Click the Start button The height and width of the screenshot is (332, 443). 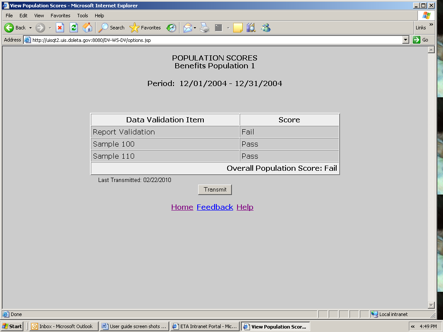pyautogui.click(x=12, y=326)
